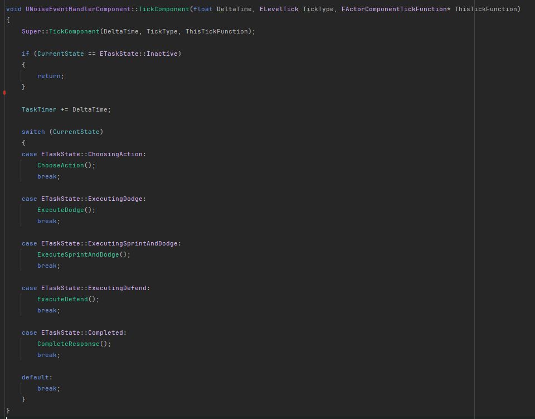535x419 pixels.
Task: Click 'CurrentState' in the switch statement
Action: point(76,132)
